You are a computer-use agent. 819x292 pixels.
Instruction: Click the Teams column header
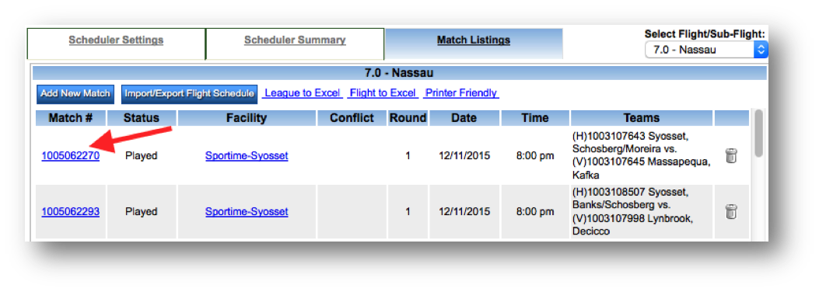click(642, 118)
